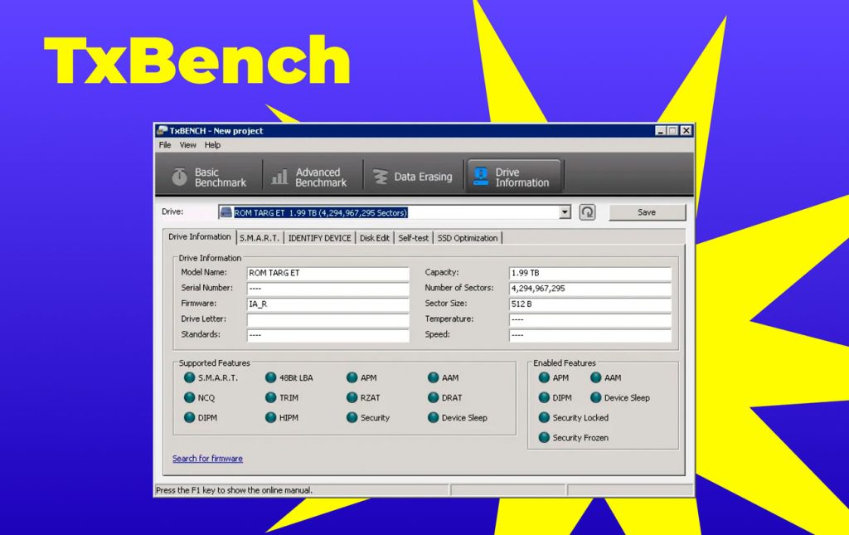Click the Sector Size field
The height and width of the screenshot is (535, 849).
click(x=590, y=304)
